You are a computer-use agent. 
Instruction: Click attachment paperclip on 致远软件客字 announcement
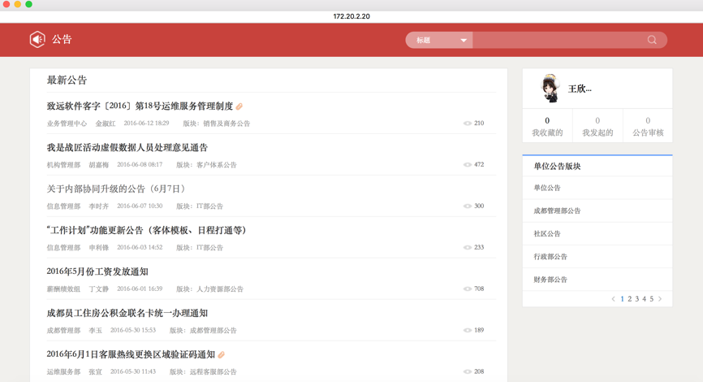[239, 106]
